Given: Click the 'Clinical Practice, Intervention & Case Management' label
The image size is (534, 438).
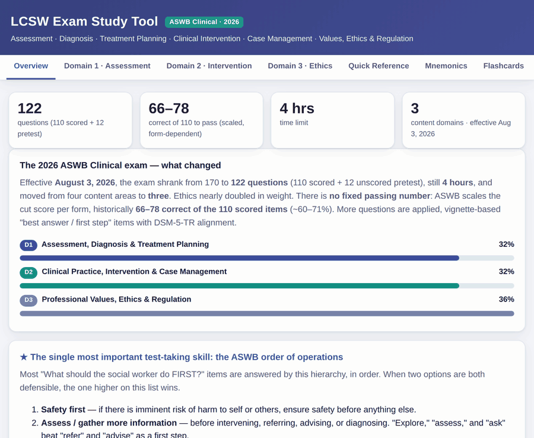Looking at the screenshot, I should (134, 272).
